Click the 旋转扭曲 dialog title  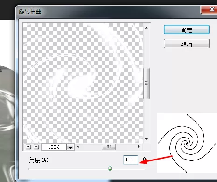pyautogui.click(x=30, y=12)
